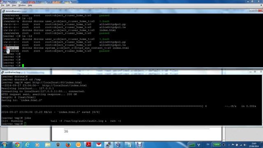263x148 pixels.
Task: Open the Help menu in Adobe Reader
Action: pos(30,5)
